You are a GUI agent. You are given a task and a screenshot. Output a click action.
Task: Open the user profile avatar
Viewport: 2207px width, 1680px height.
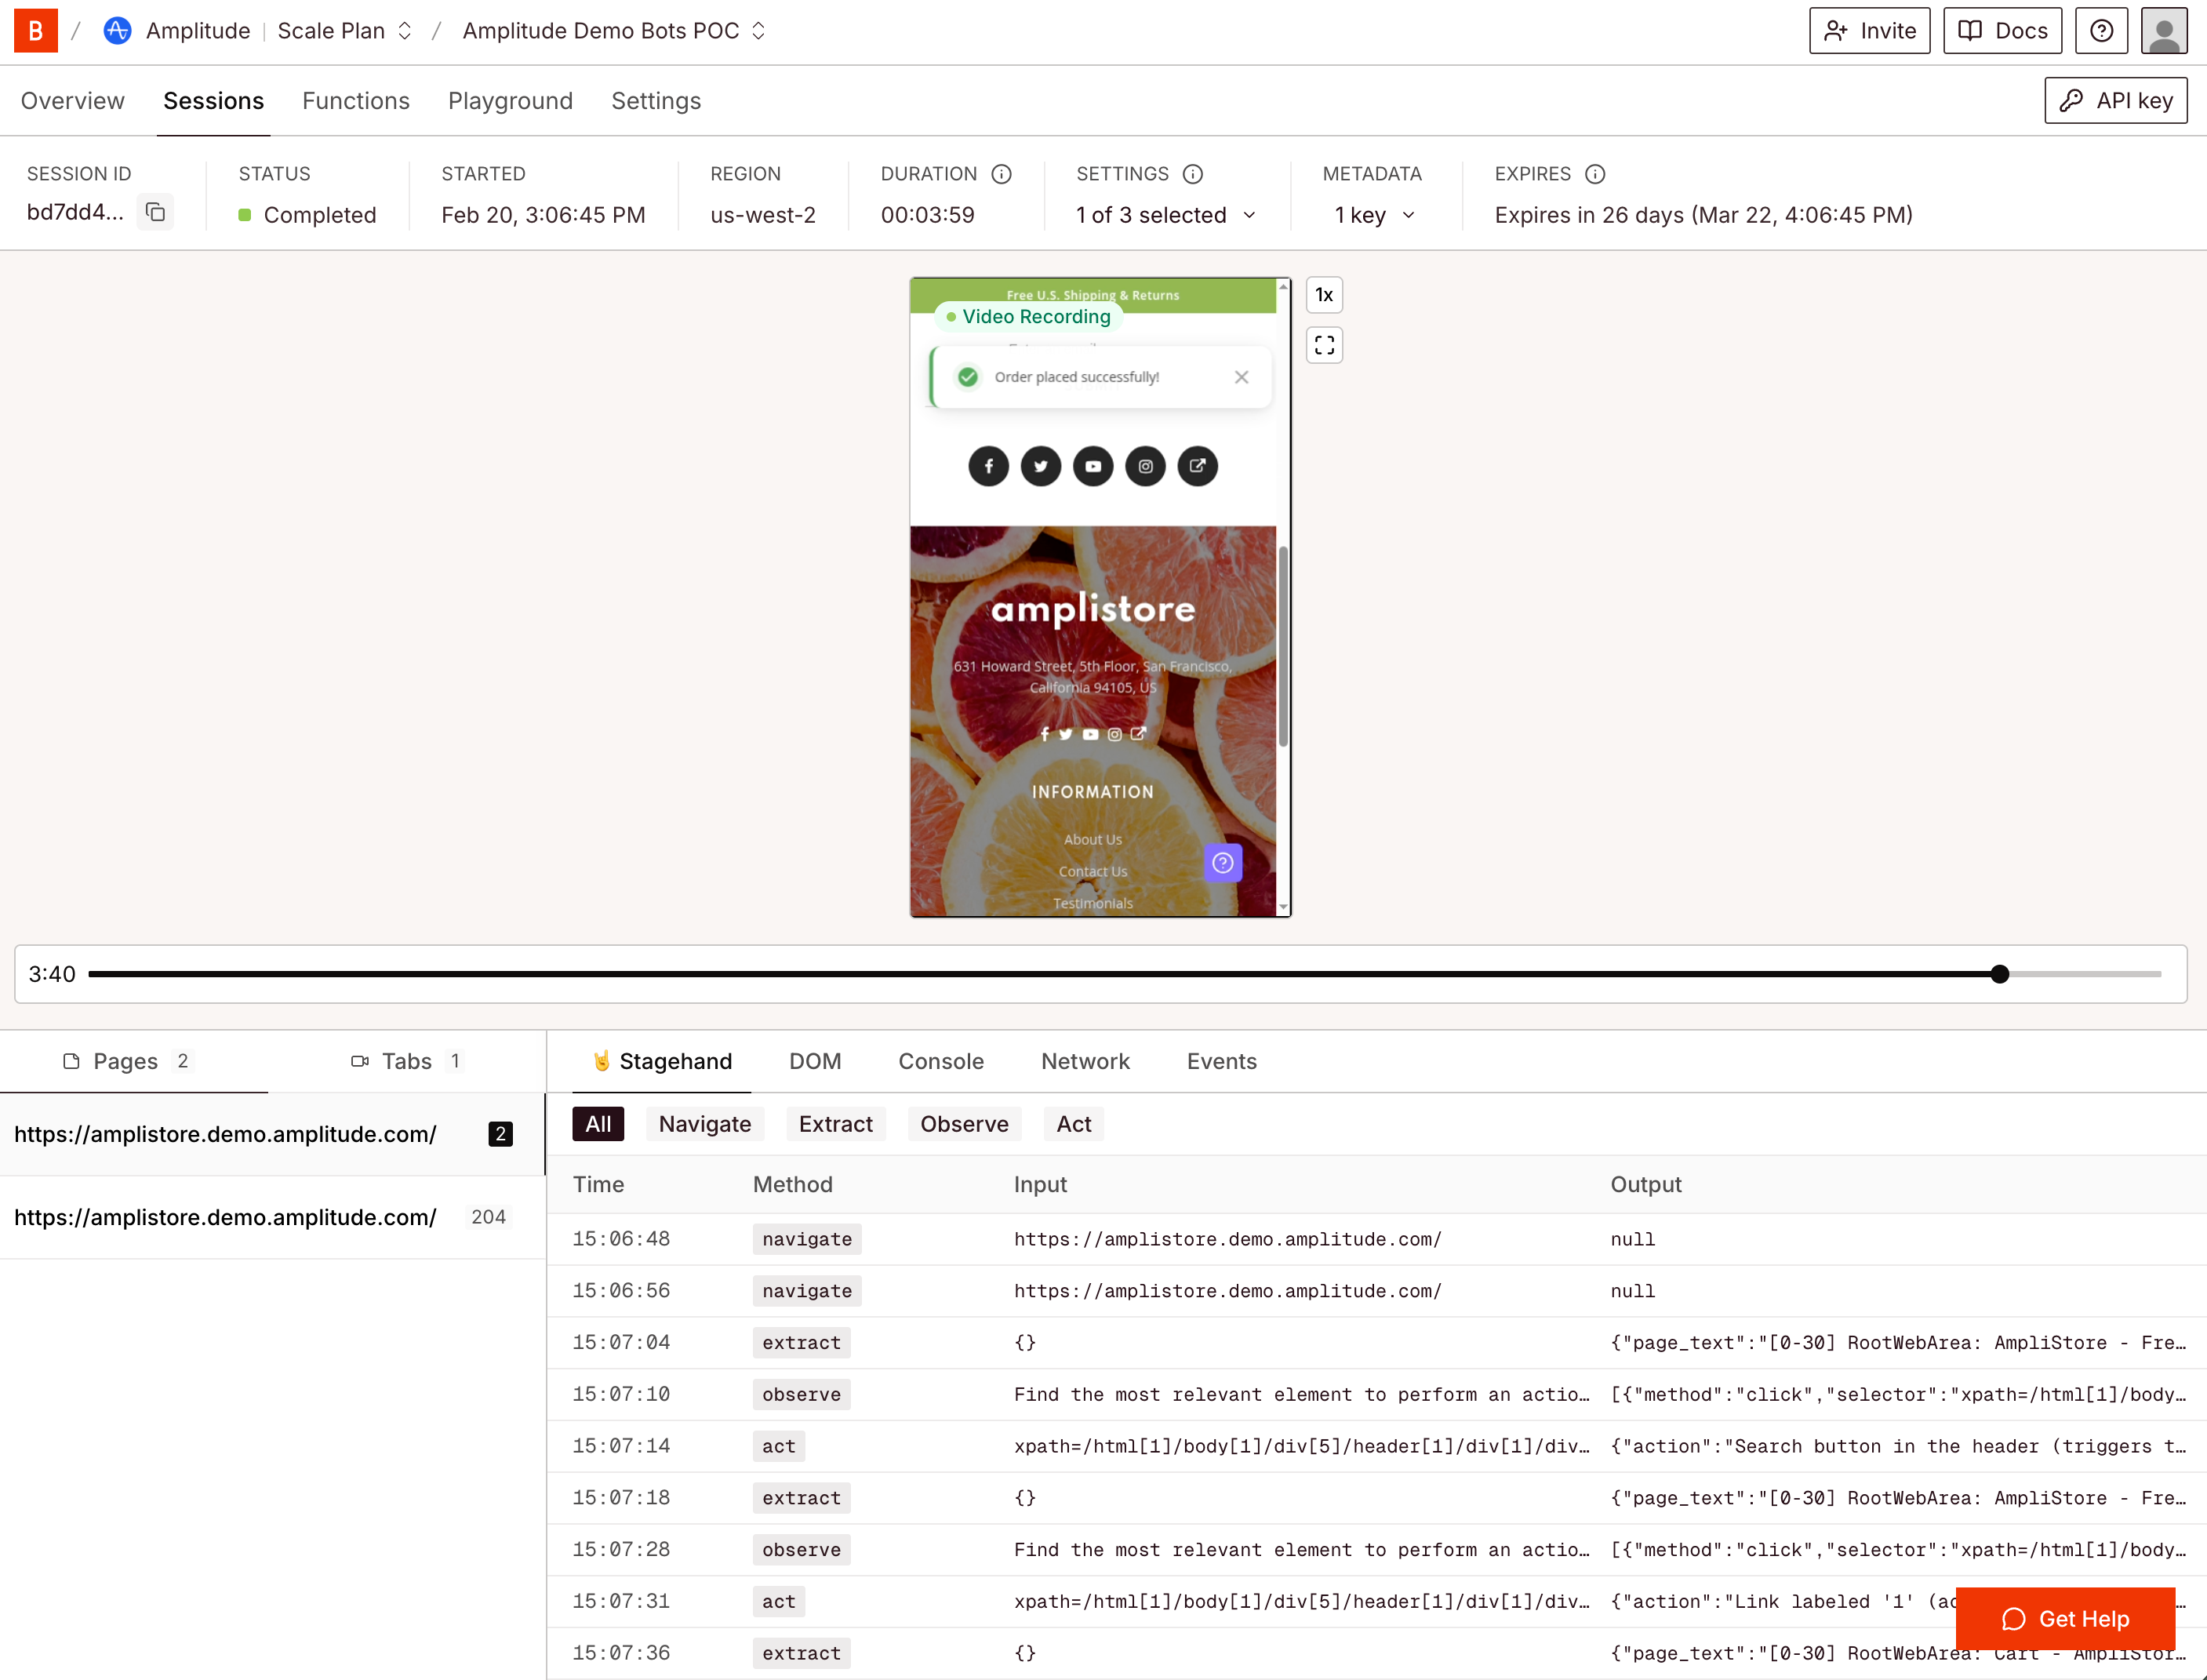tap(2163, 31)
